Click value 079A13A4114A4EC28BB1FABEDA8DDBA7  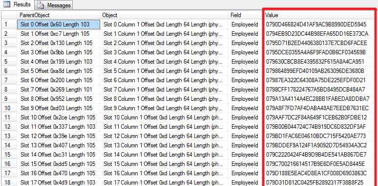coord(317,99)
